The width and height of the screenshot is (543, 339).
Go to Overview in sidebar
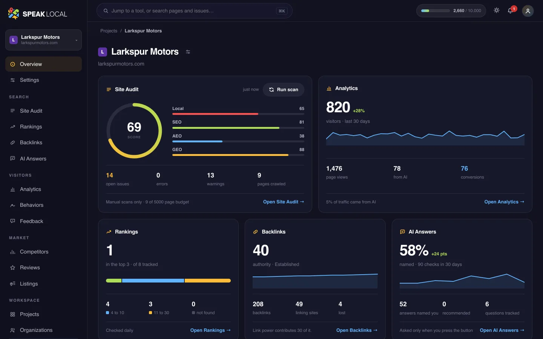coord(43,64)
